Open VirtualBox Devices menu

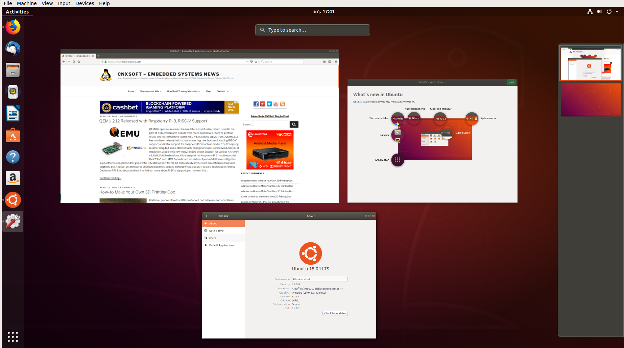[85, 3]
